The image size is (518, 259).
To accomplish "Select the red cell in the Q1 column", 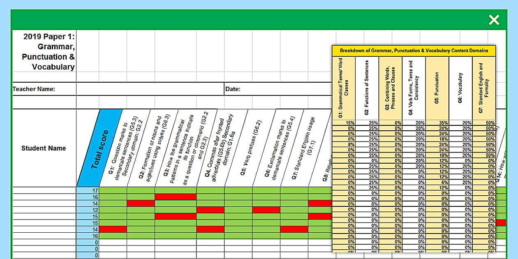I will (x=113, y=229).
